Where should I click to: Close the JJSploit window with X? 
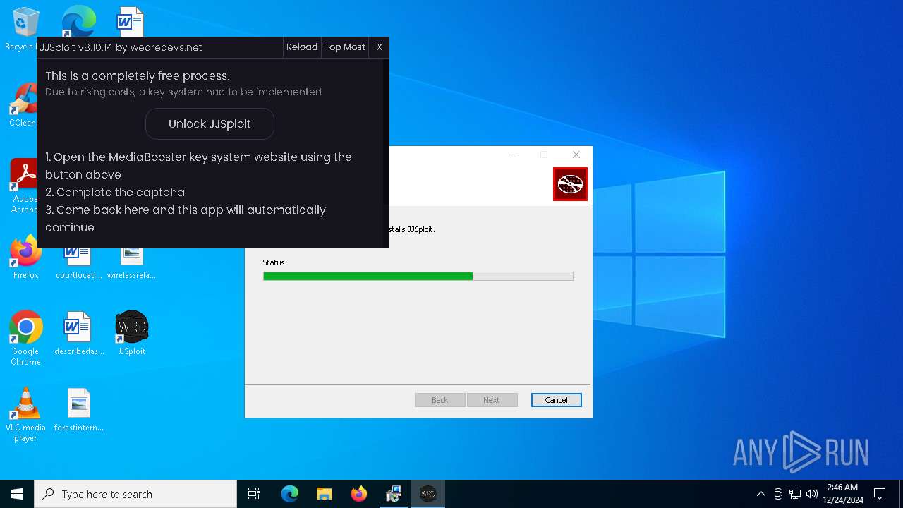tap(380, 47)
